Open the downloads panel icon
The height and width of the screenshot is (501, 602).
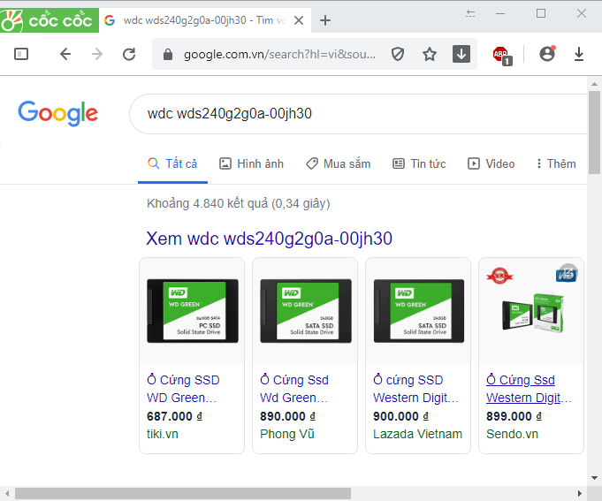[x=579, y=54]
